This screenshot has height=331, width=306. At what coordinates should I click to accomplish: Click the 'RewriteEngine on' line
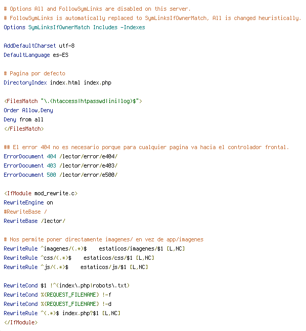click(29, 203)
